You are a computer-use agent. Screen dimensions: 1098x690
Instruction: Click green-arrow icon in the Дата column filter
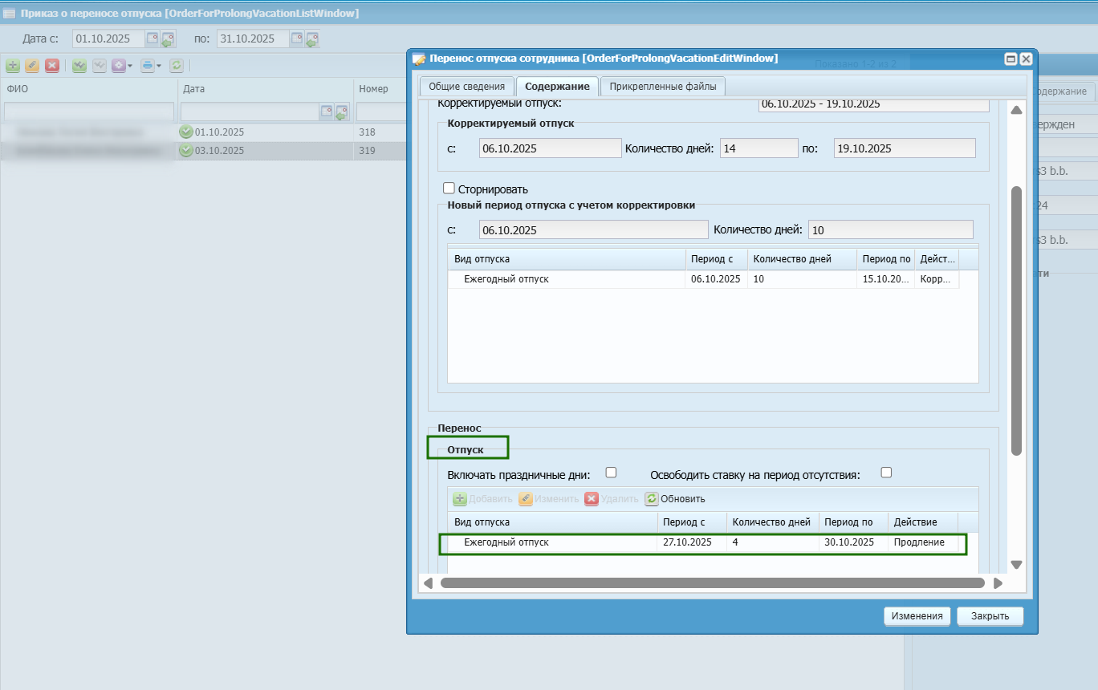point(342,112)
